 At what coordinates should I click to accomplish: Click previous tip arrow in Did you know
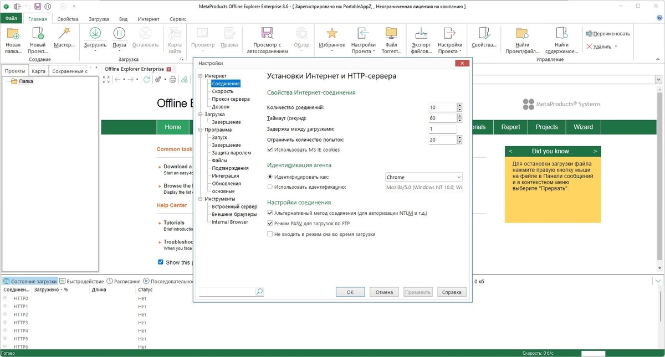point(510,151)
